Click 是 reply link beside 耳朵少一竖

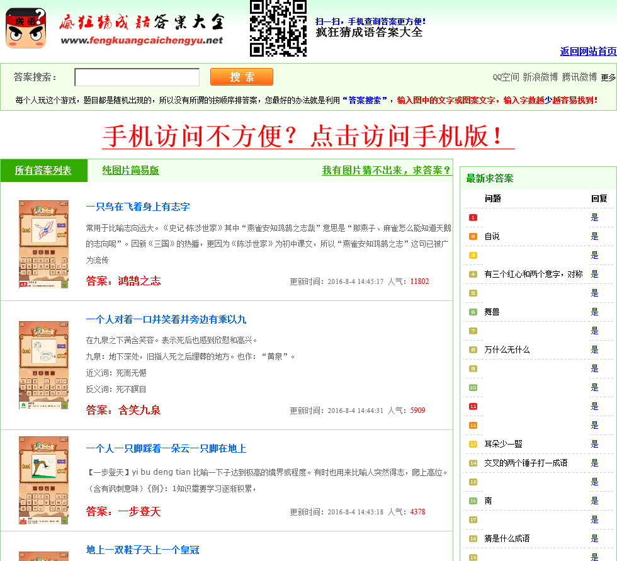pos(594,444)
